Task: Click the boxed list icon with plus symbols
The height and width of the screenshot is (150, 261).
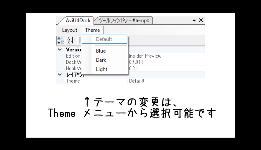Action: pyautogui.click(x=61, y=40)
